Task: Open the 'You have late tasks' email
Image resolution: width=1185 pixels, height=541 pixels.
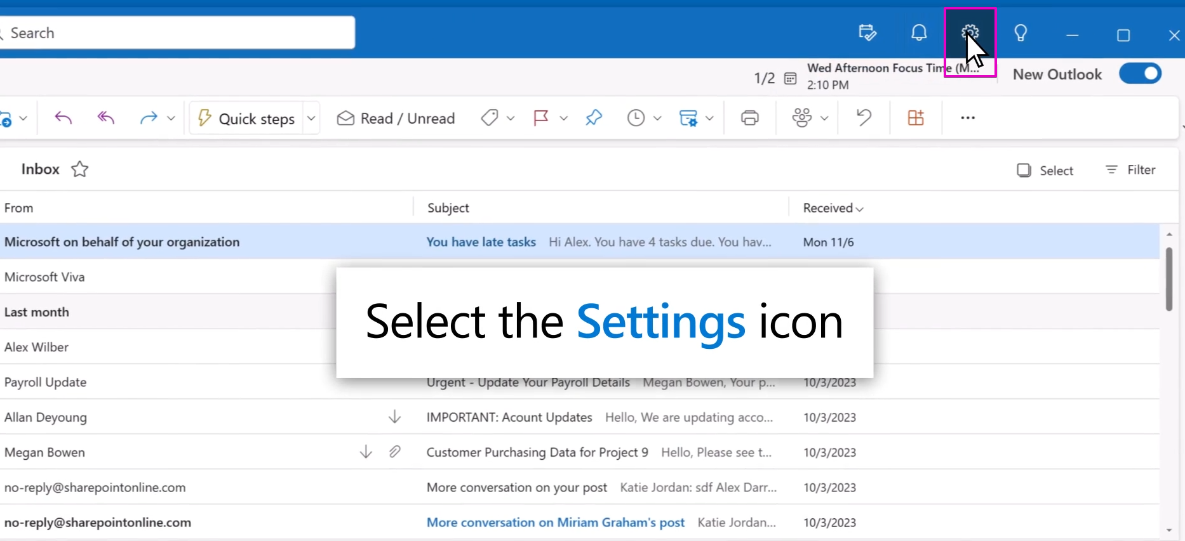Action: [579, 242]
